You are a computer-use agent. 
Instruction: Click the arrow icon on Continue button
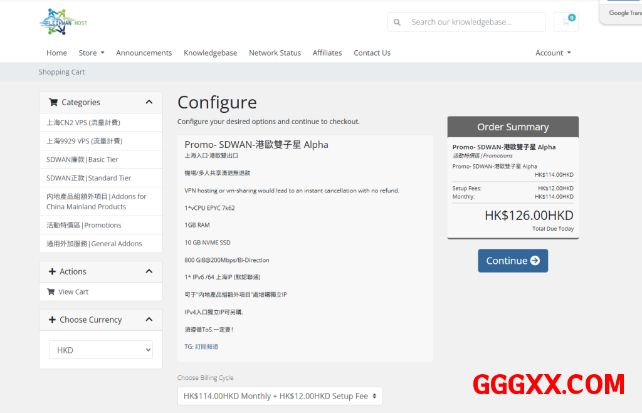pos(535,261)
